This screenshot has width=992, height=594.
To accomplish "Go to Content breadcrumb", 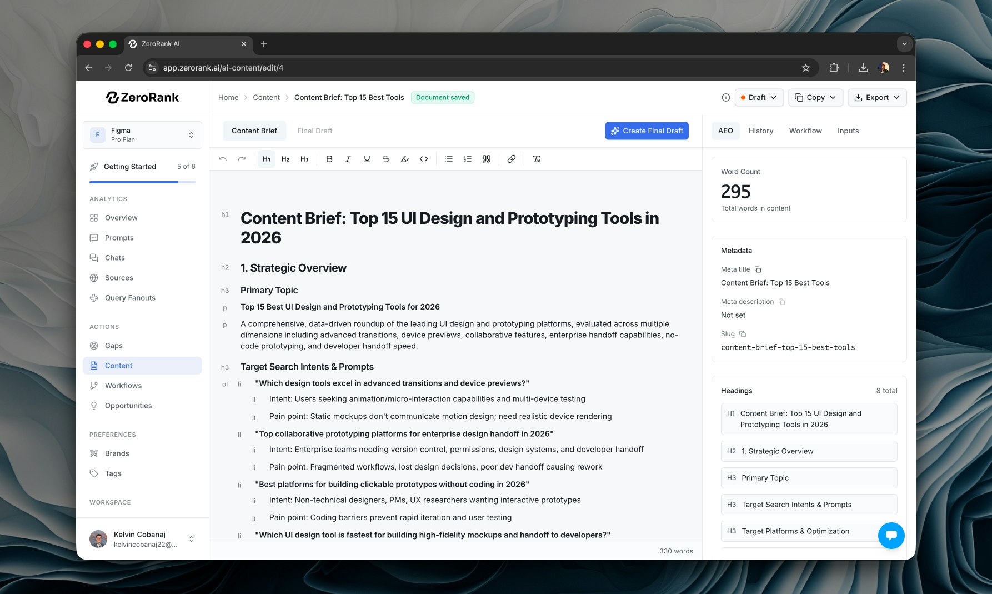I will pyautogui.click(x=267, y=97).
